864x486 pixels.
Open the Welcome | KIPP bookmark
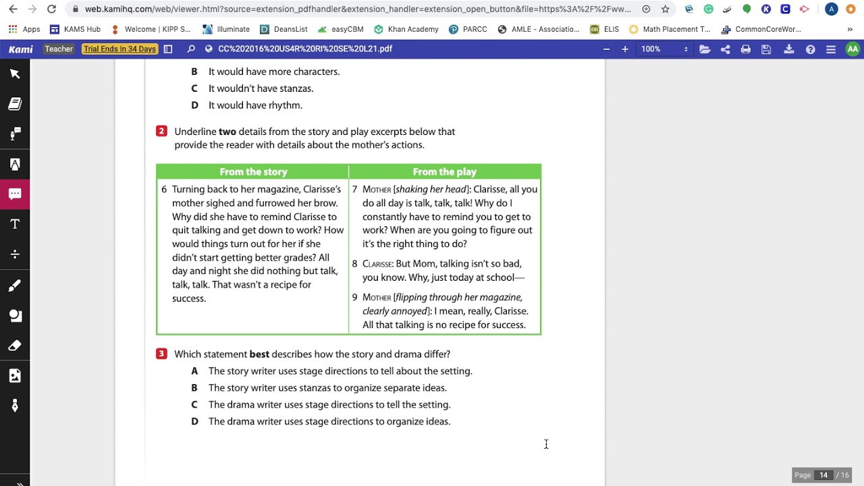pyautogui.click(x=151, y=30)
